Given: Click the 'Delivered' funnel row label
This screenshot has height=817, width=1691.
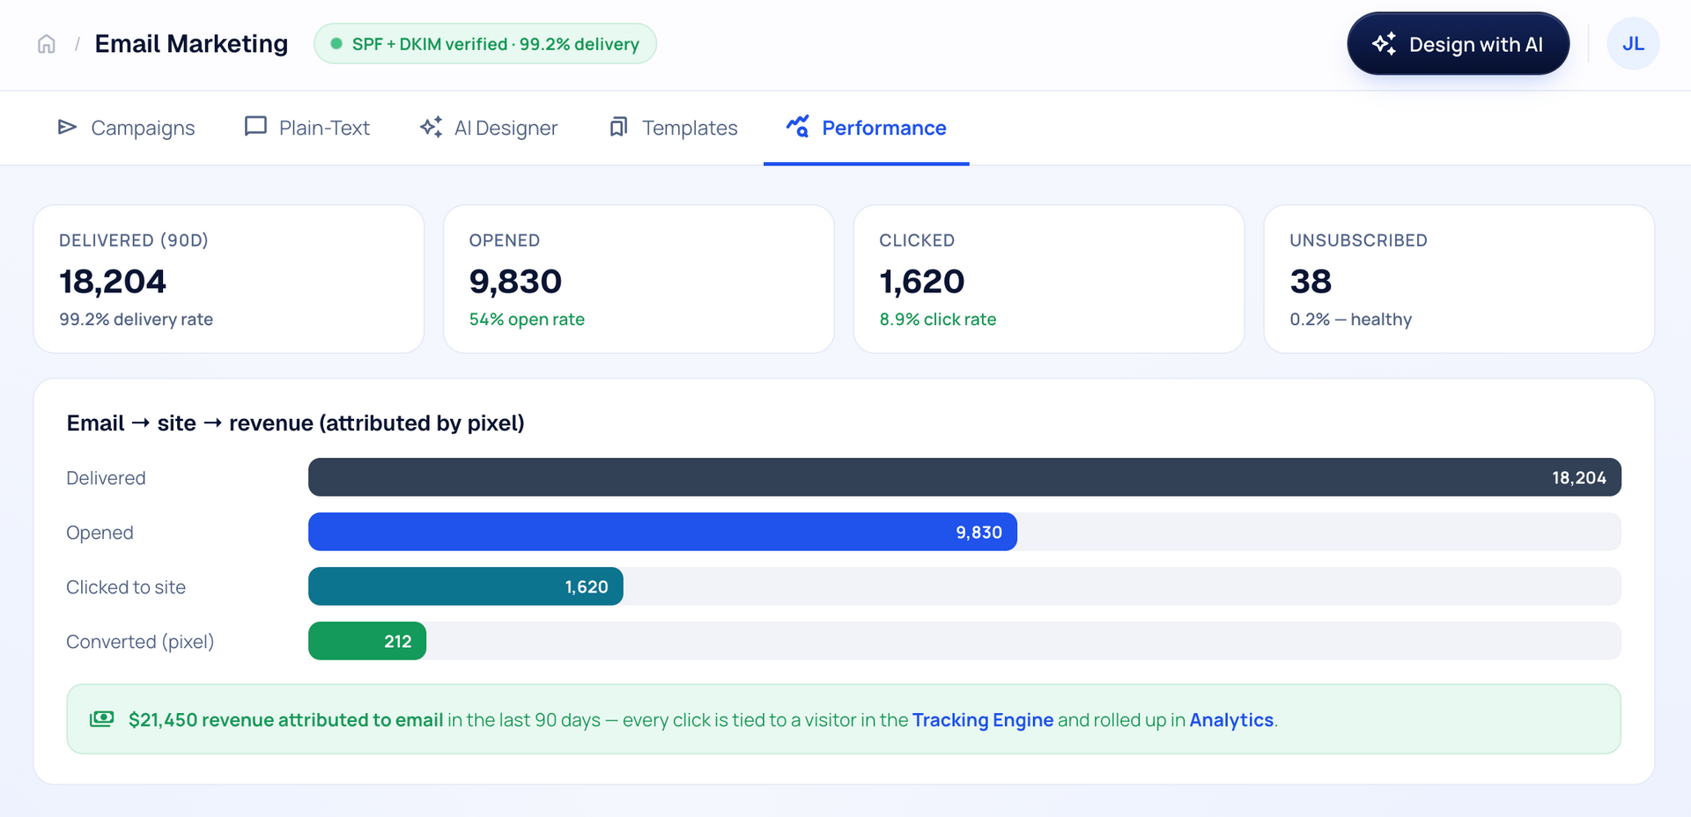Looking at the screenshot, I should click(x=106, y=478).
